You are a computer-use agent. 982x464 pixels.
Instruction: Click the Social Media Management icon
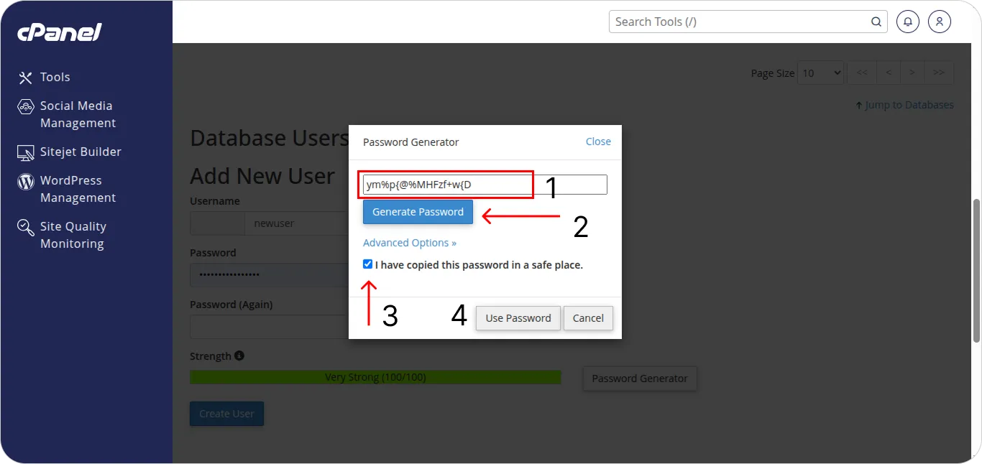(26, 106)
